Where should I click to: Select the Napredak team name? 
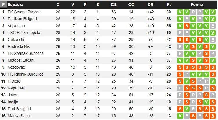16,88
